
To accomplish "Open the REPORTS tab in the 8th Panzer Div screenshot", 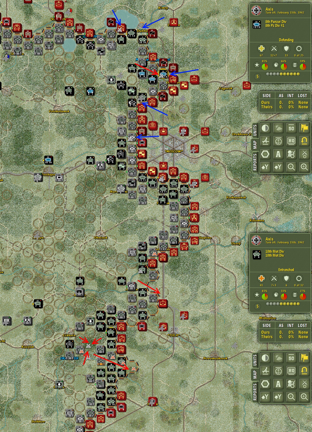I will click(x=255, y=162).
